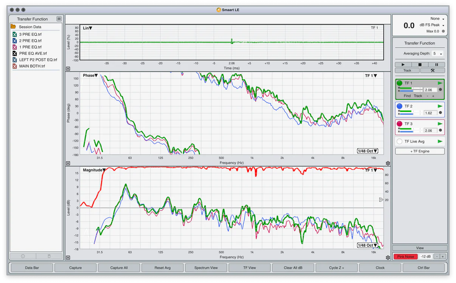Select 3 PRE EQ.trf in session data
The height and width of the screenshot is (283, 456).
[x=30, y=34]
